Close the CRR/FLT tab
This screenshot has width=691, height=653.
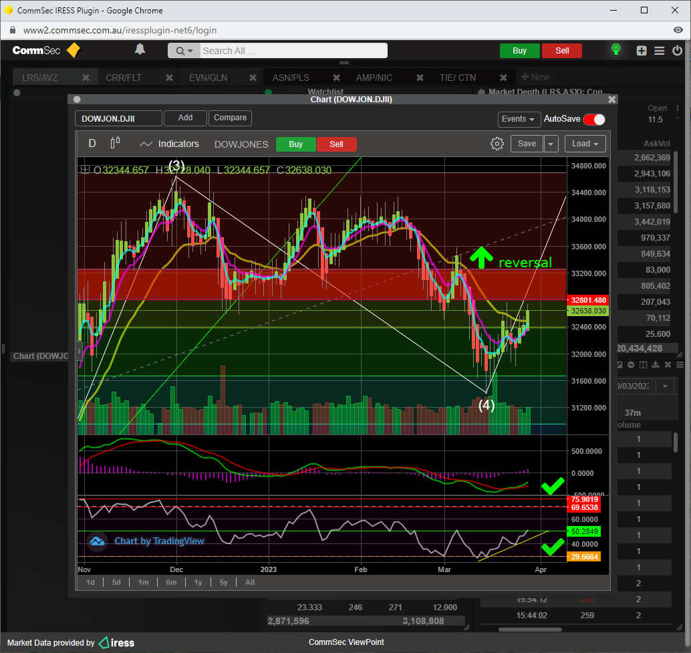point(169,78)
